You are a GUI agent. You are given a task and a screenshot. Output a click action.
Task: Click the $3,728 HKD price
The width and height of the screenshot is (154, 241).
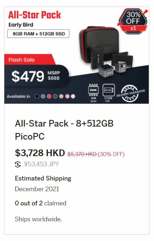point(40,153)
